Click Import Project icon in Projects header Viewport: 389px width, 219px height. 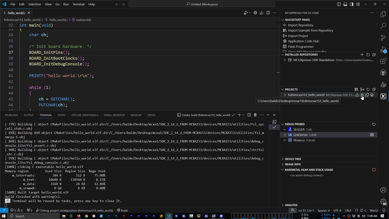362,89
